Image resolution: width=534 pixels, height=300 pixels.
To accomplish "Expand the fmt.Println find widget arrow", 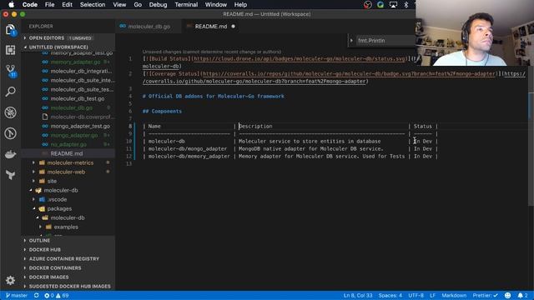I will pyautogui.click(x=351, y=41).
